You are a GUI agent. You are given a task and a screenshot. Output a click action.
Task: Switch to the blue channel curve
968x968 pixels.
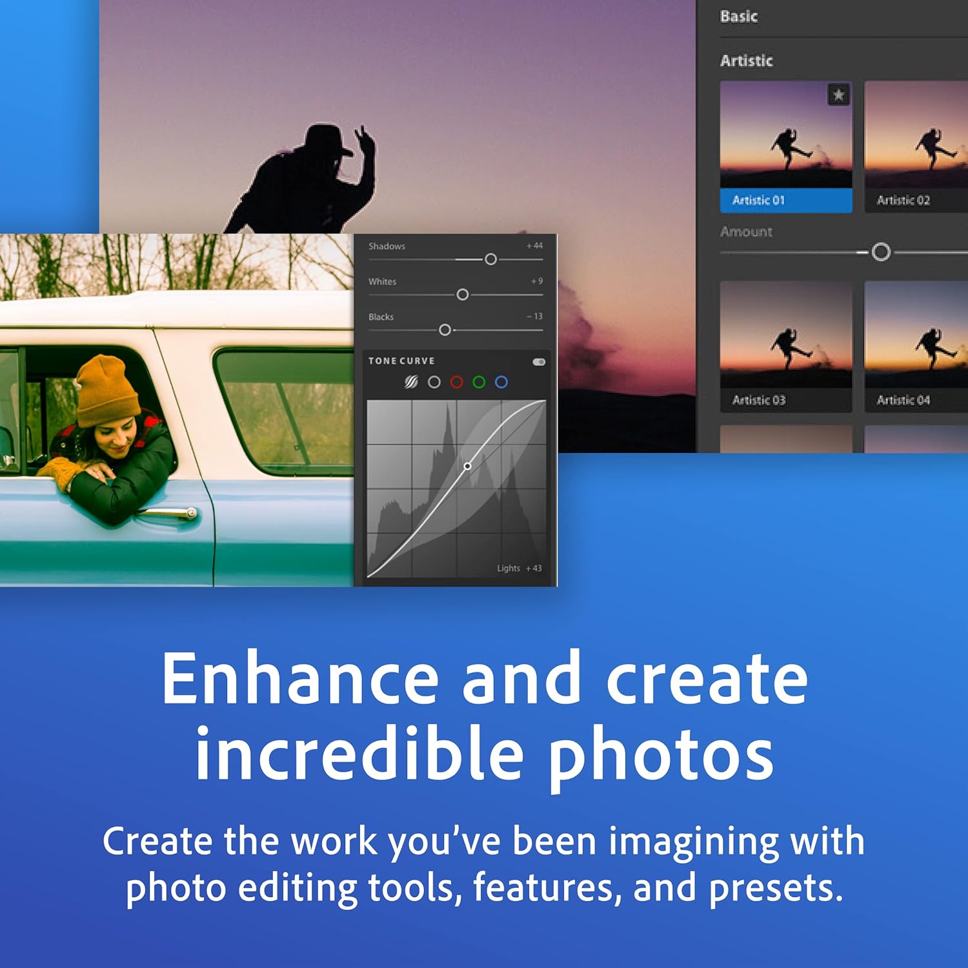[x=501, y=382]
